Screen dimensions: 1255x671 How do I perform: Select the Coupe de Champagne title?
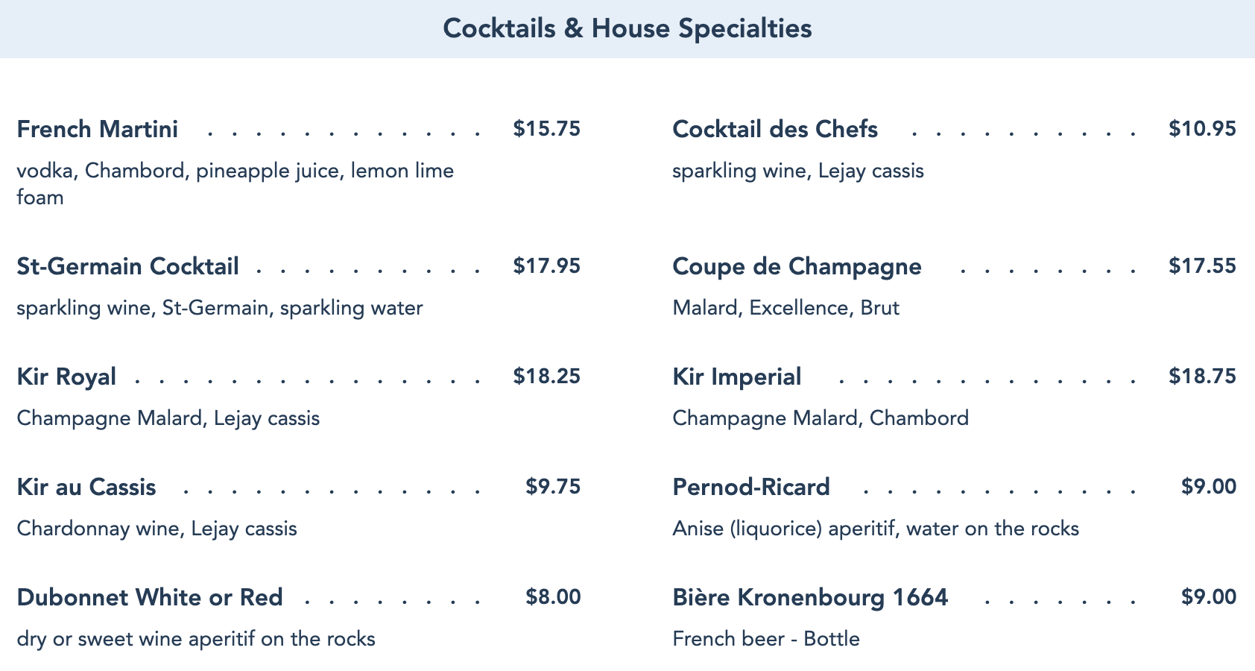[797, 266]
